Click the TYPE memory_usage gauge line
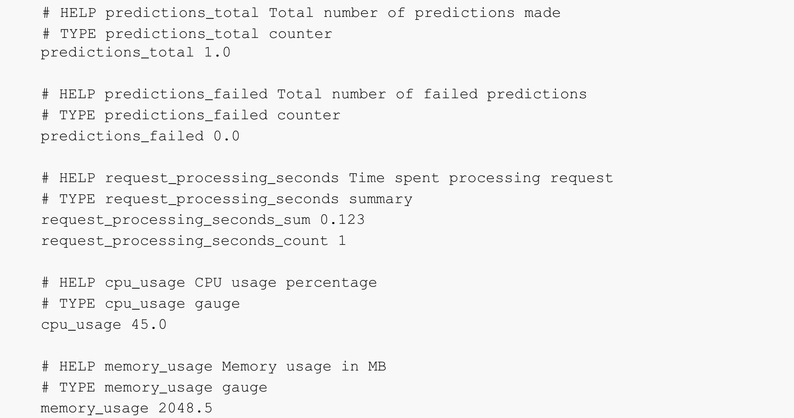794x418 pixels. tap(154, 388)
